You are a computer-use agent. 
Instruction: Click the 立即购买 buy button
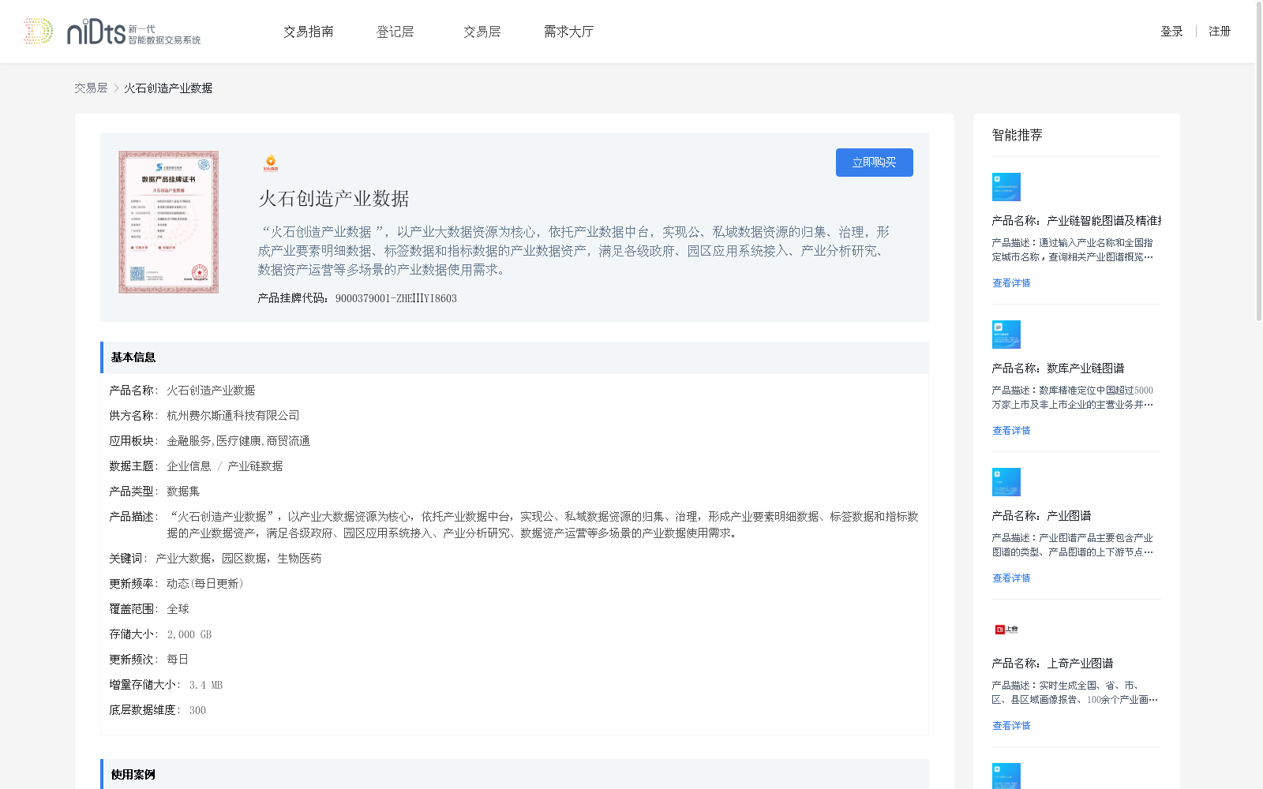[x=875, y=163]
